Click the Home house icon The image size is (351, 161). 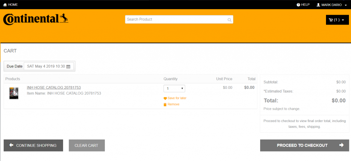point(5,5)
